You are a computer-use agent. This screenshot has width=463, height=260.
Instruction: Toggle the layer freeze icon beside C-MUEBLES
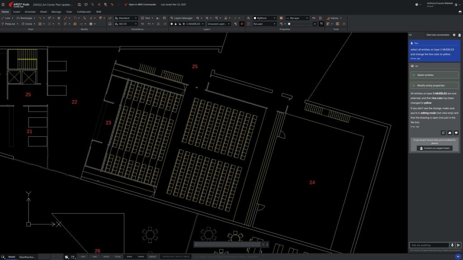[176, 24]
